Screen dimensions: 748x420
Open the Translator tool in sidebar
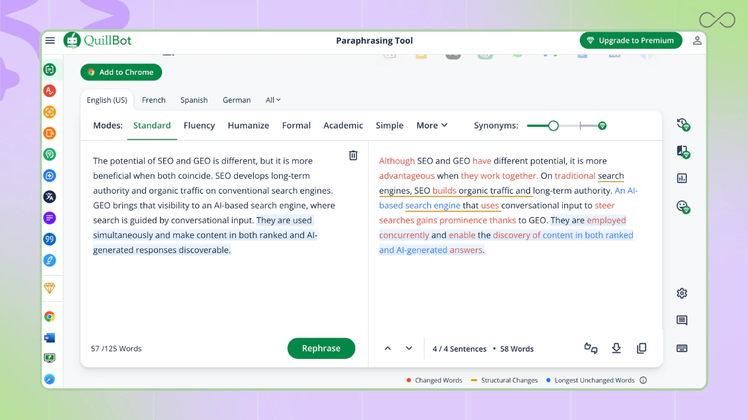(50, 197)
